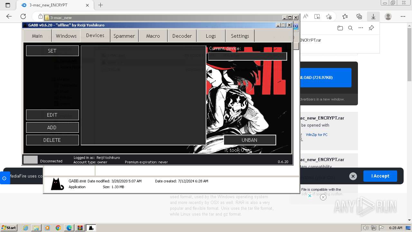
Task: Click the UNBAN button
Action: point(250,140)
